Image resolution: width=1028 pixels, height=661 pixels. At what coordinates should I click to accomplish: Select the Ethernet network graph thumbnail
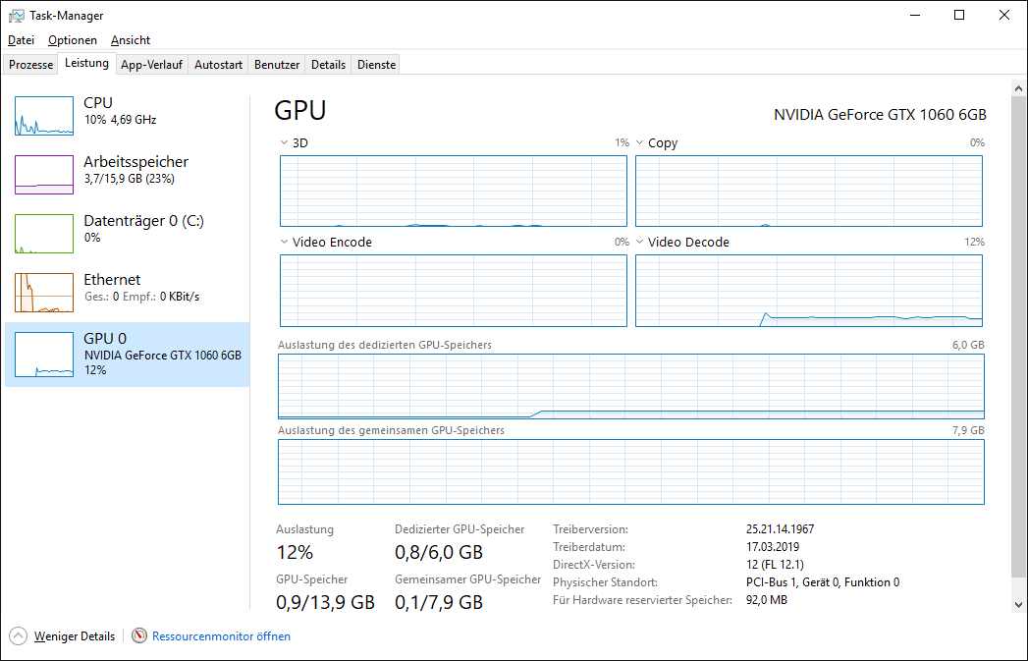click(x=44, y=293)
